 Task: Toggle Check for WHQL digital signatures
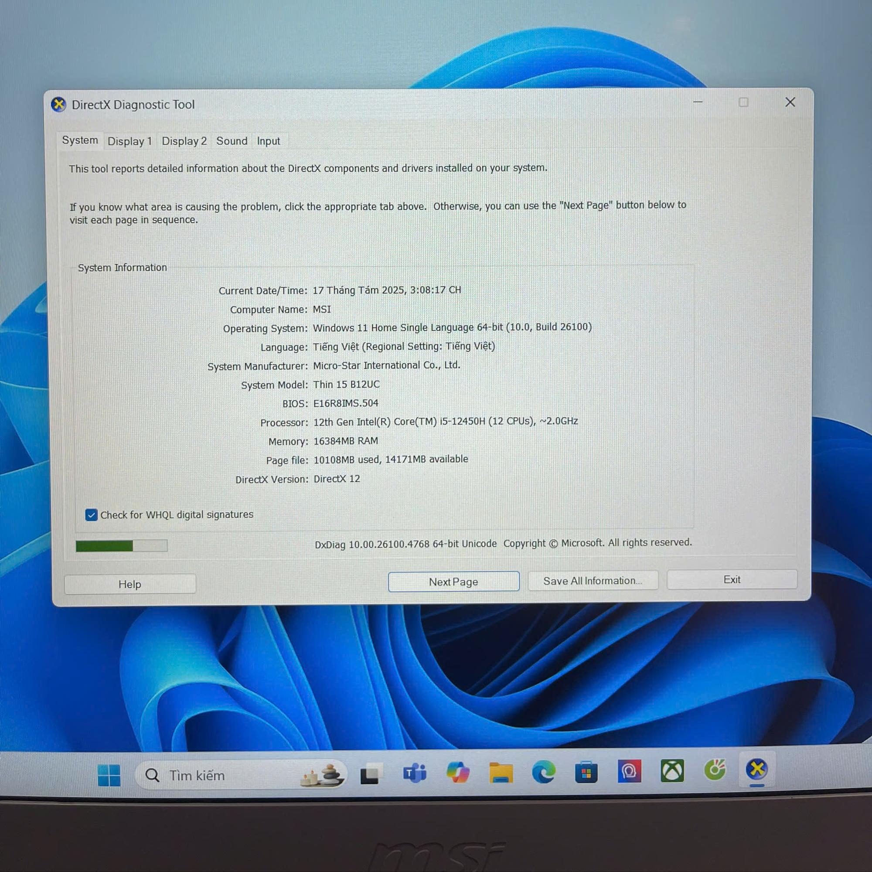point(91,515)
